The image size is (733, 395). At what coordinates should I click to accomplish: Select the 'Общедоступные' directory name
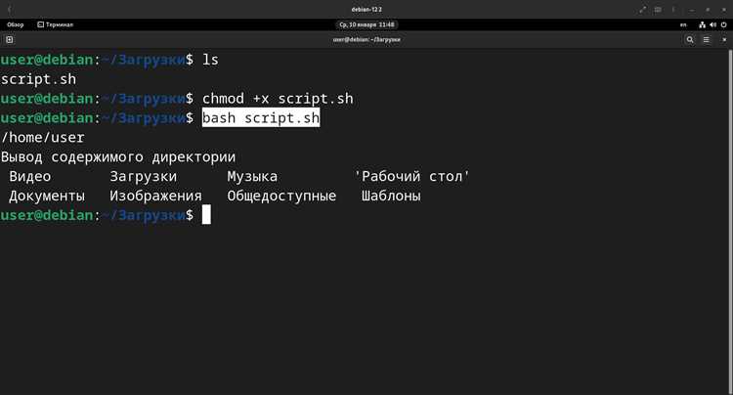[281, 197]
